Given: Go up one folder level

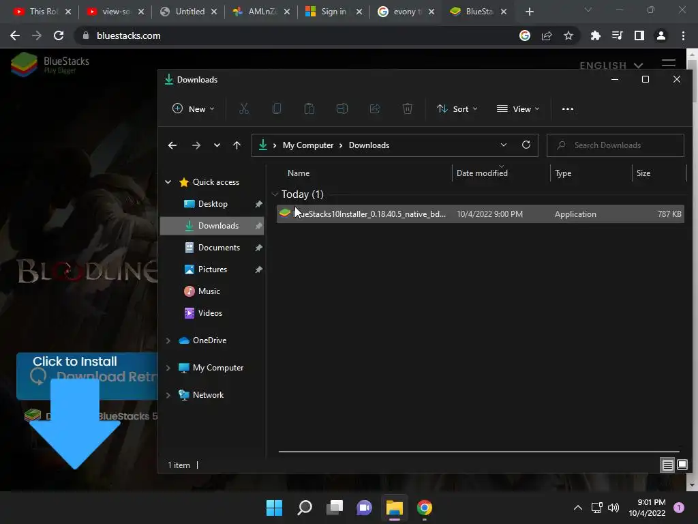Looking at the screenshot, I should [237, 145].
